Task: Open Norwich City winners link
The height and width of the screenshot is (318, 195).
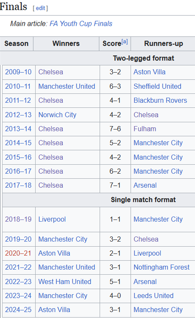Action: 57,115
